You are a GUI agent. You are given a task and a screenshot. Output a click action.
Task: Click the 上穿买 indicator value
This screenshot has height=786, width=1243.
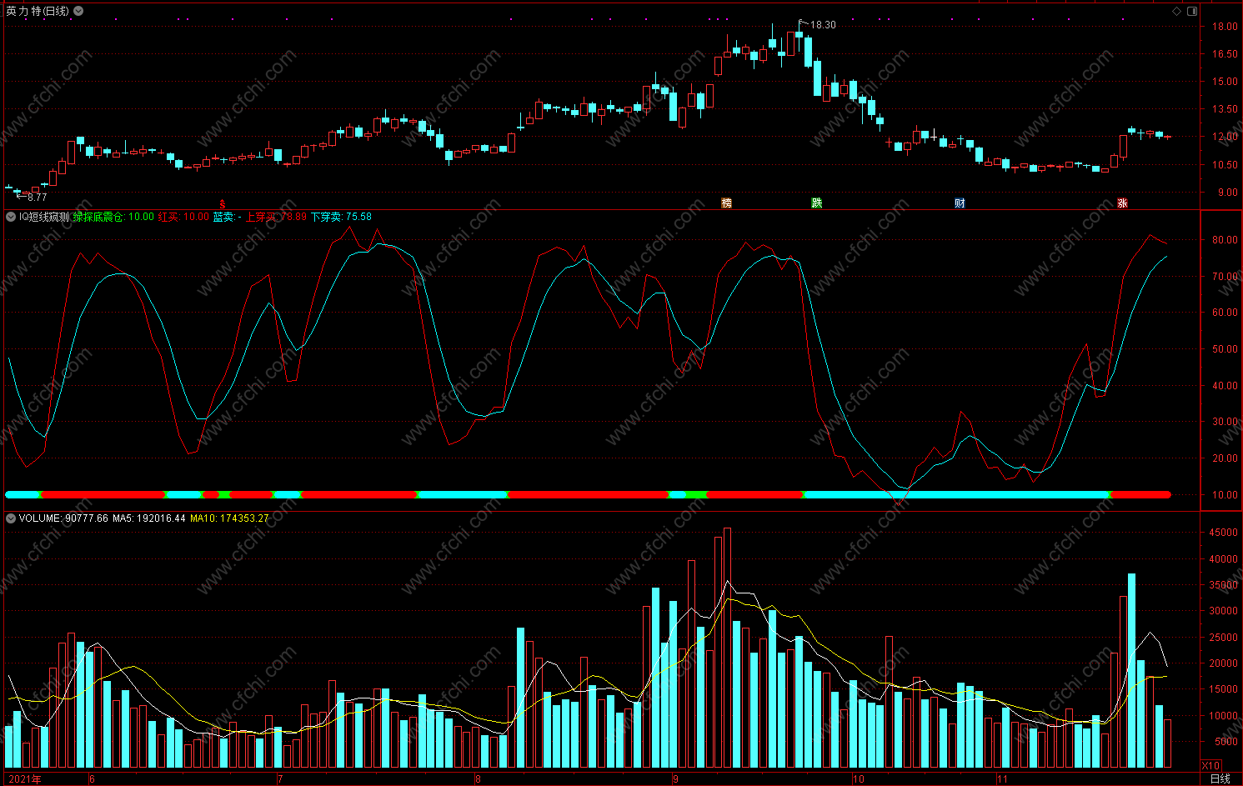point(276,217)
